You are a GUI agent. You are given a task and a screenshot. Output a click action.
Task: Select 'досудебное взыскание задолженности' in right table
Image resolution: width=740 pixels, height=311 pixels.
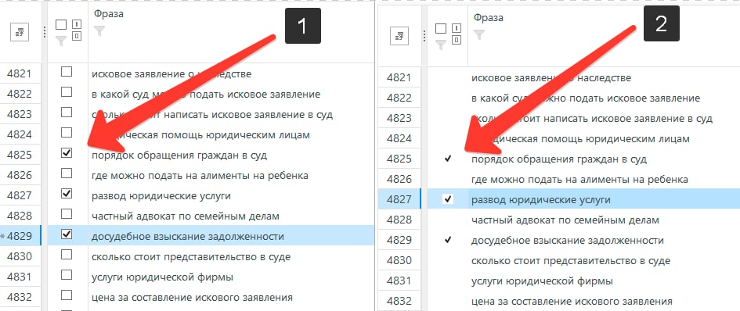568,241
